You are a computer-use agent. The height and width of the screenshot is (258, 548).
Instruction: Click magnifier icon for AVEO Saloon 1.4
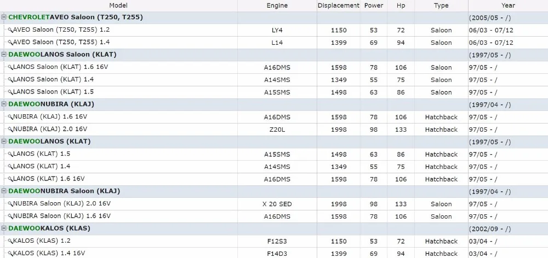pyautogui.click(x=10, y=43)
